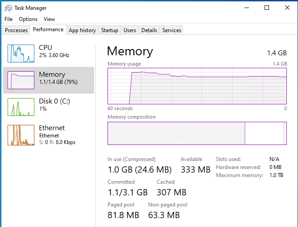Minimize the Task Manager window

[x=247, y=8]
